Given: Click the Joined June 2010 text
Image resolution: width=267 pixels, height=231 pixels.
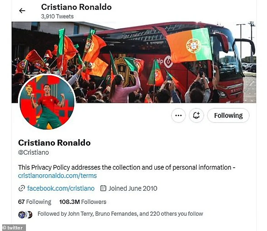Looking at the screenshot, I should coord(133,189).
